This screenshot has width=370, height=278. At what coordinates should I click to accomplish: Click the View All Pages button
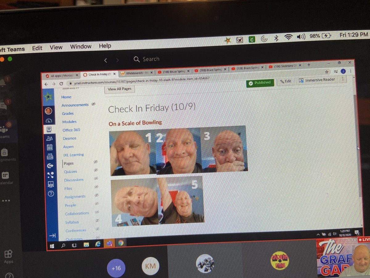coord(120,89)
